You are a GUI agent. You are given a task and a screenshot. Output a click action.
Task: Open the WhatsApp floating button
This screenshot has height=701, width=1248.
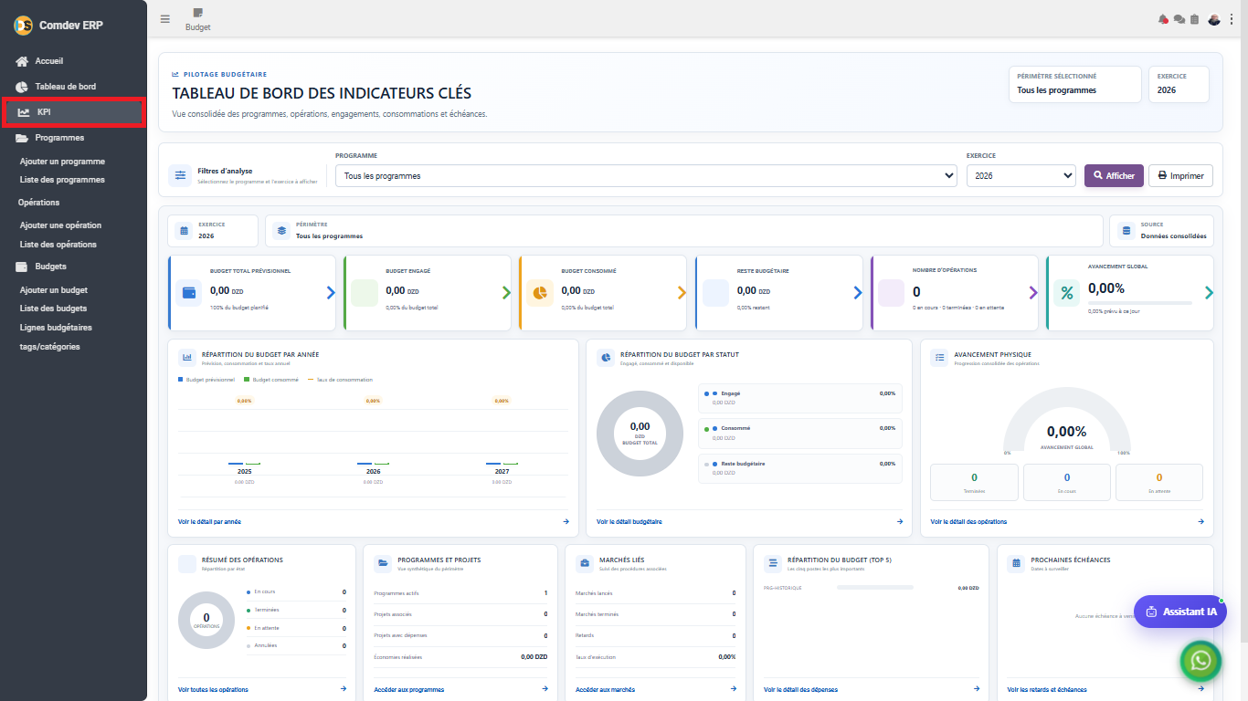1200,661
